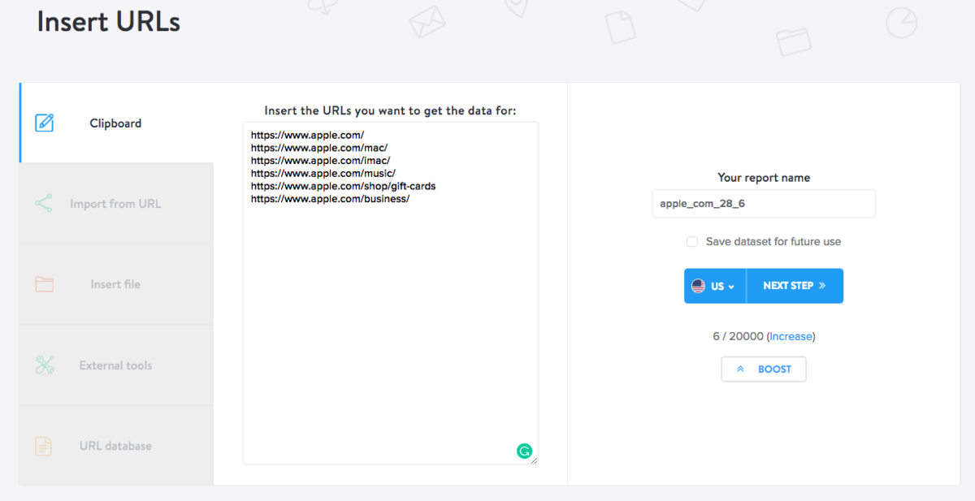Click the Import from URL share icon
Viewport: 975px width, 501px height.
(x=44, y=204)
